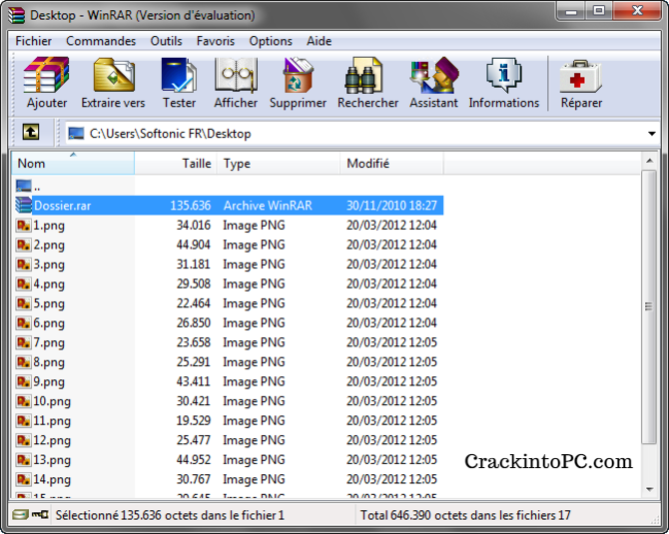This screenshot has width=669, height=534.
Task: Click the Dossier.rar archive icon
Action: 24,206
